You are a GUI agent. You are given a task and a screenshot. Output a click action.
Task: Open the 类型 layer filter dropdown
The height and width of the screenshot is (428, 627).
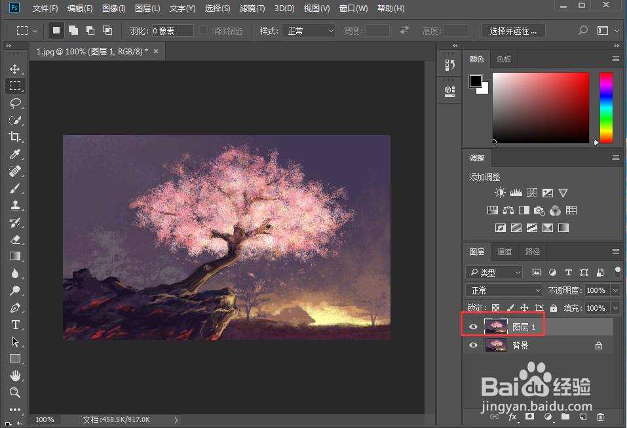[x=494, y=273]
